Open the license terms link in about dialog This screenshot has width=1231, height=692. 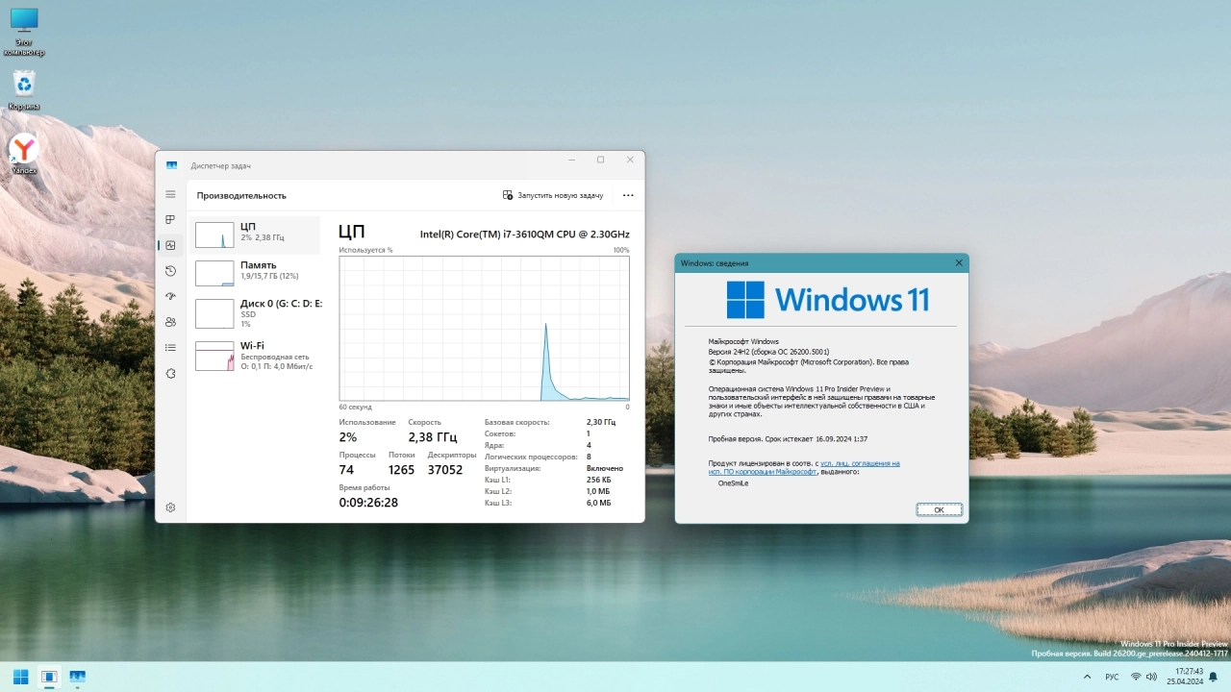click(x=804, y=468)
